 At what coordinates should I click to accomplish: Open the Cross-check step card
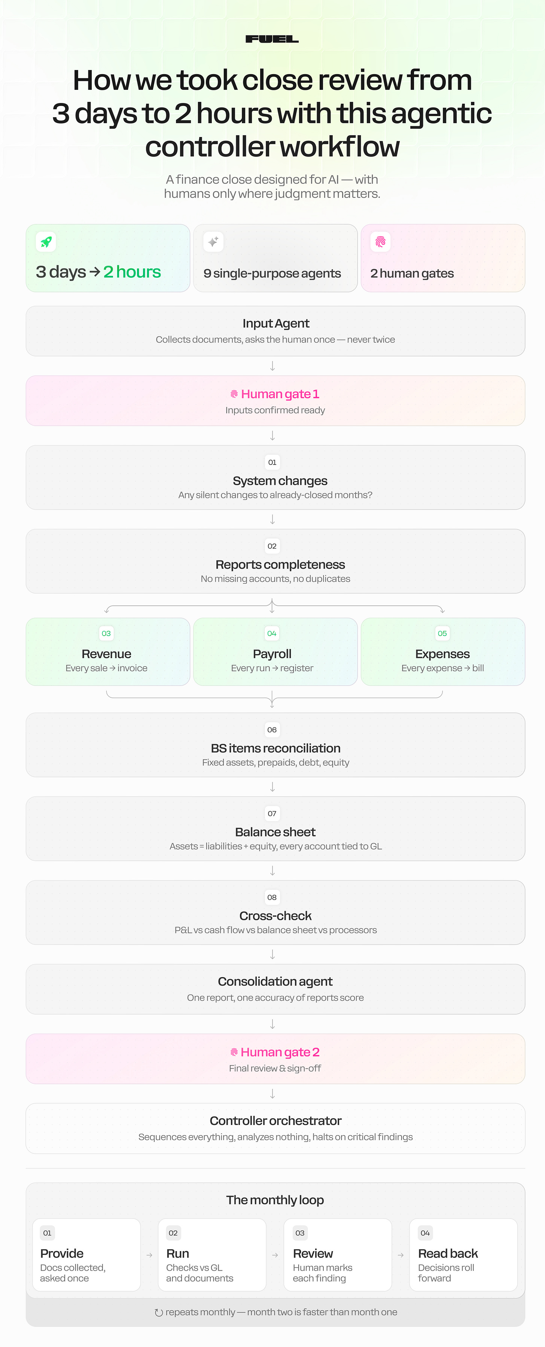tap(275, 912)
